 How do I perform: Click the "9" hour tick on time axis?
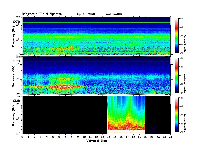point(78,137)
